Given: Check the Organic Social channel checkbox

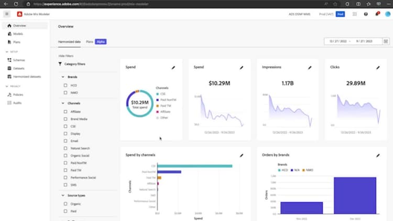Looking at the screenshot, I should click(65, 155).
